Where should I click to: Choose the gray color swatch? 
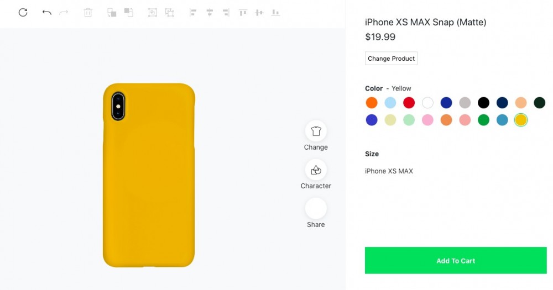pyautogui.click(x=465, y=103)
